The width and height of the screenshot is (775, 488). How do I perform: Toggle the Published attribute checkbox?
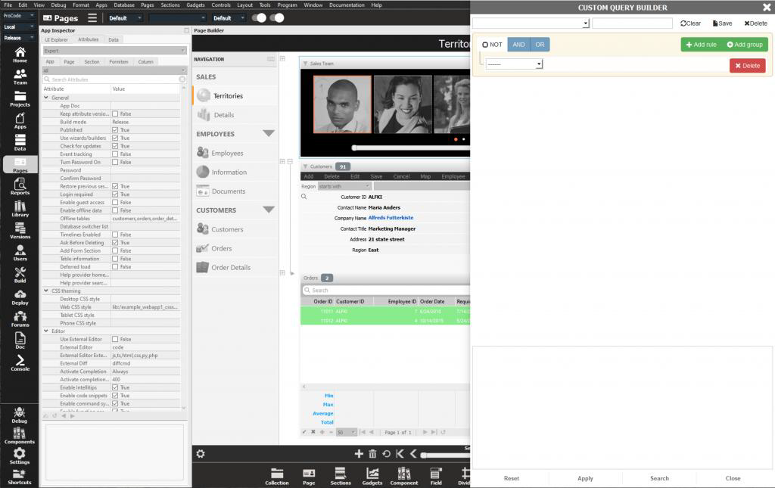click(x=115, y=130)
